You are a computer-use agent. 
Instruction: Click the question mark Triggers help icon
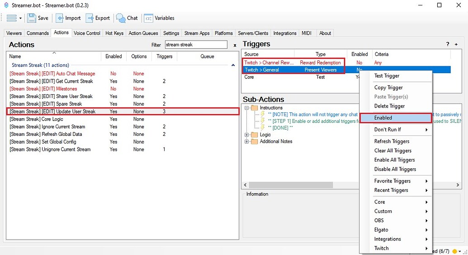448,44
